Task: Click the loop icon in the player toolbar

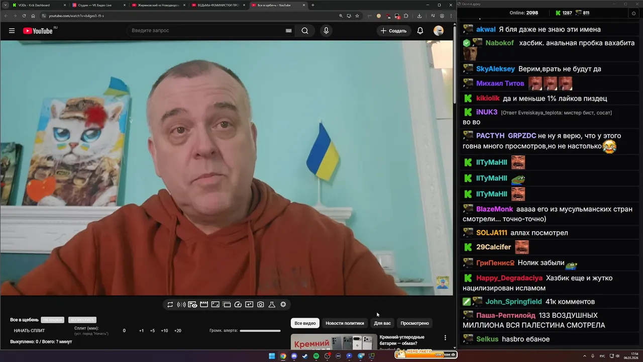Action: click(x=170, y=305)
